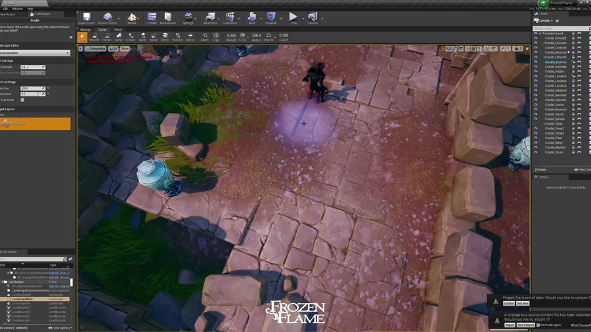The height and width of the screenshot is (332, 591).
Task: Toggle lock on Citadel_Environ level
Action: (573, 62)
